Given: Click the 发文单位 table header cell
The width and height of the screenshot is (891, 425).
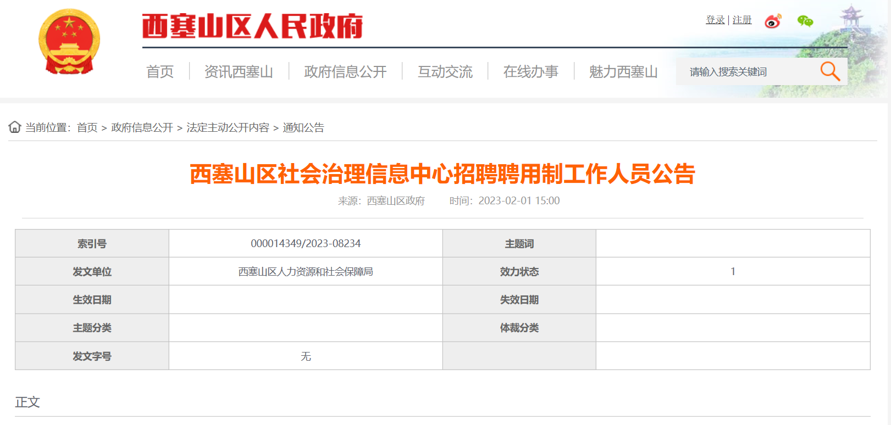Looking at the screenshot, I should [92, 271].
